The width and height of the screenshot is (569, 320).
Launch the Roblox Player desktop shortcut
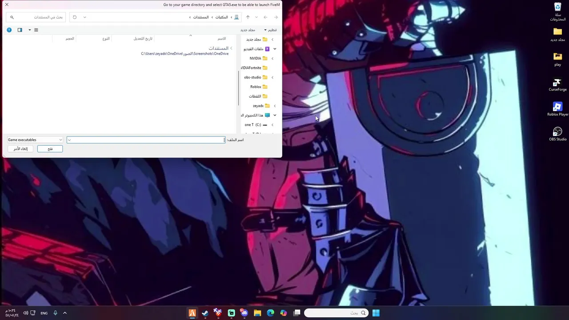(557, 109)
